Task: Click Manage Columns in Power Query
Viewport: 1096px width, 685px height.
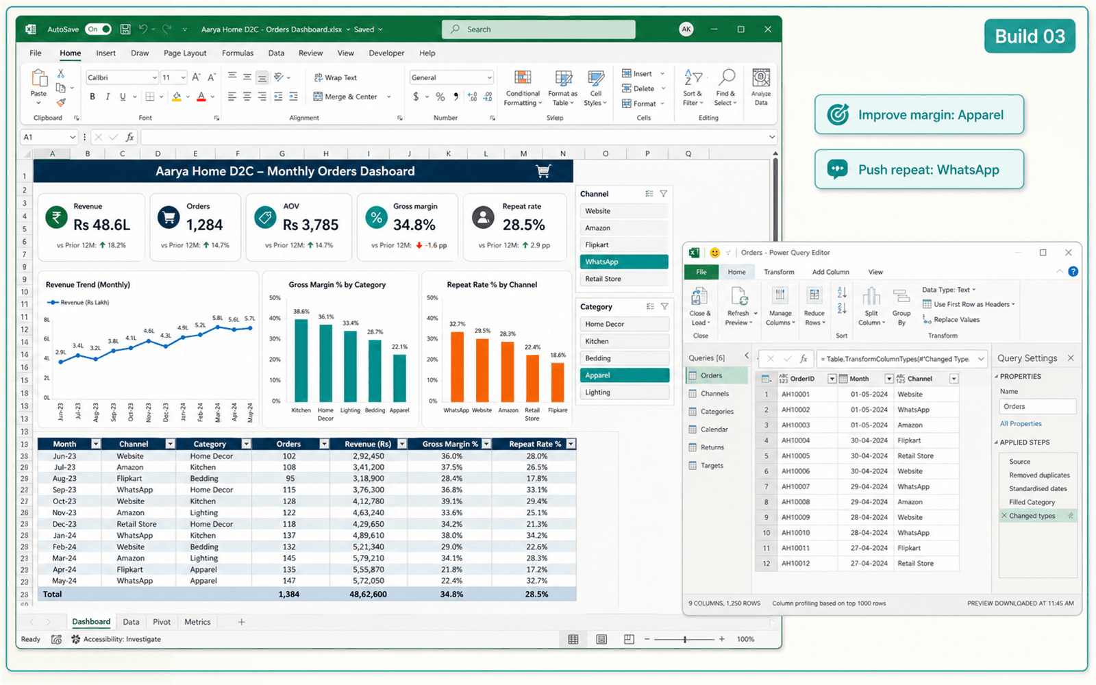Action: click(x=780, y=306)
